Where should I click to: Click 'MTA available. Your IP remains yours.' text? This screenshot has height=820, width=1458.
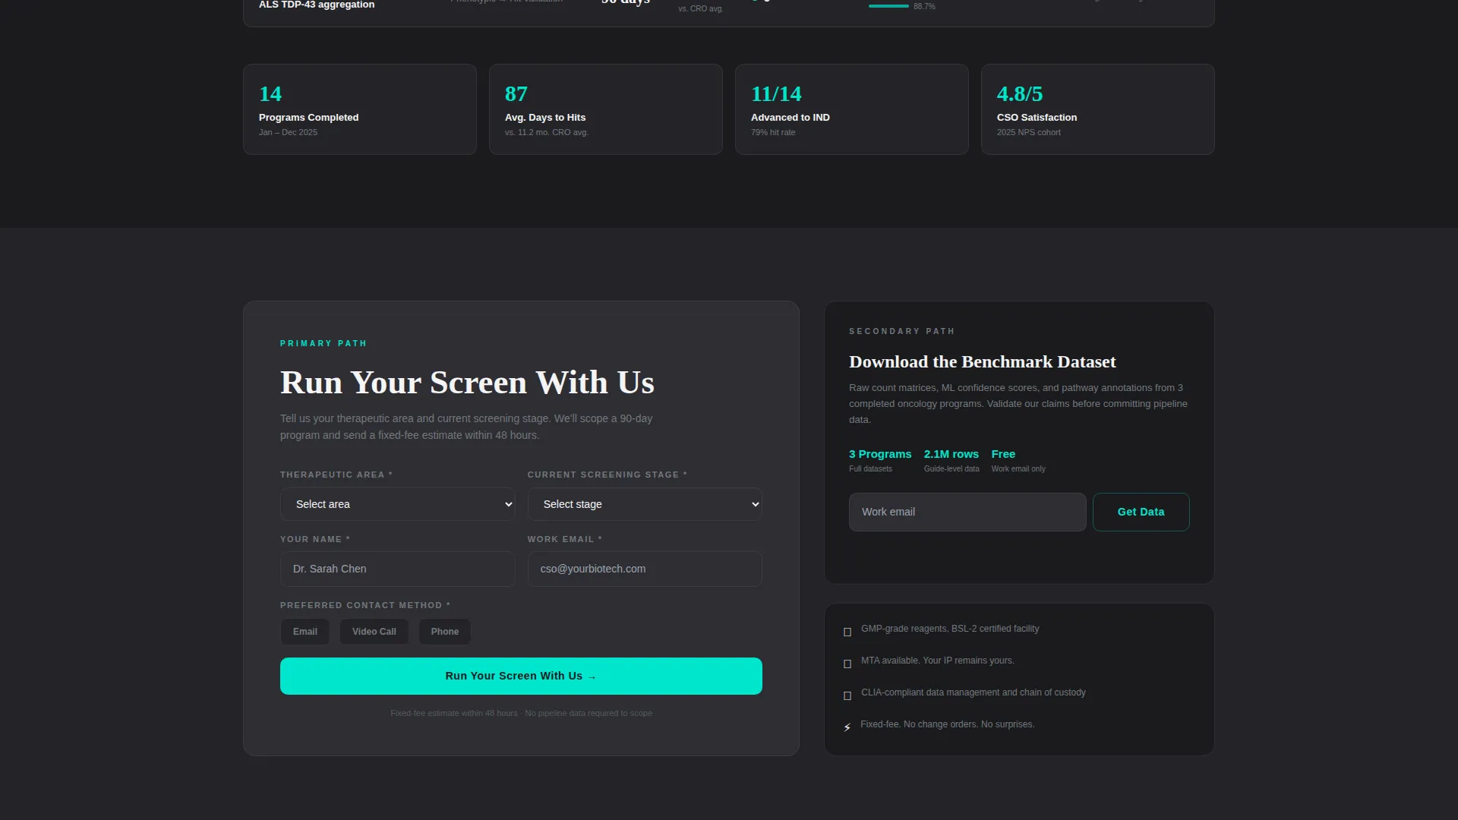(938, 661)
